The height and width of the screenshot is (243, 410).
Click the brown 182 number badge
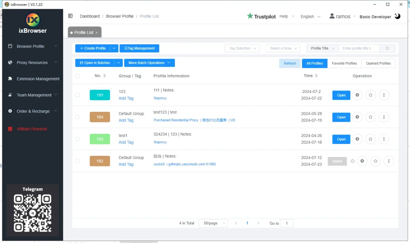100,161
